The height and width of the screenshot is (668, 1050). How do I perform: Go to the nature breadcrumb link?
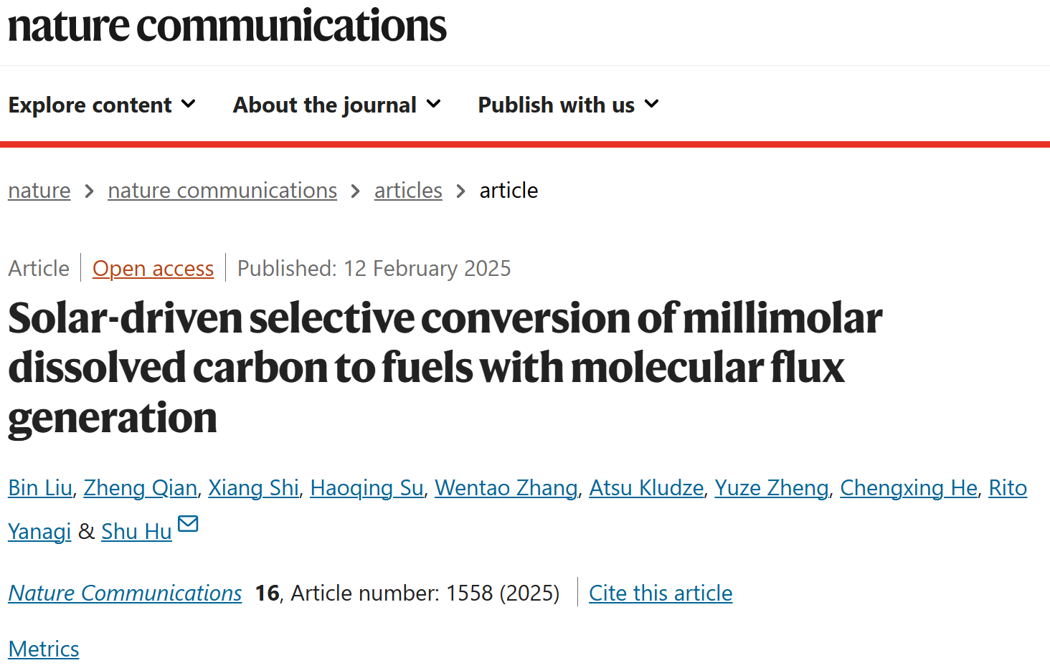[39, 191]
